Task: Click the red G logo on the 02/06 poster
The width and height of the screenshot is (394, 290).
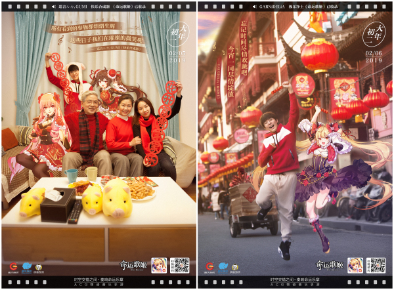Action: pos(210,266)
